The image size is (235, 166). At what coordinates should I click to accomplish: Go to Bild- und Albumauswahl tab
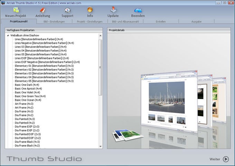click(x=125, y=21)
